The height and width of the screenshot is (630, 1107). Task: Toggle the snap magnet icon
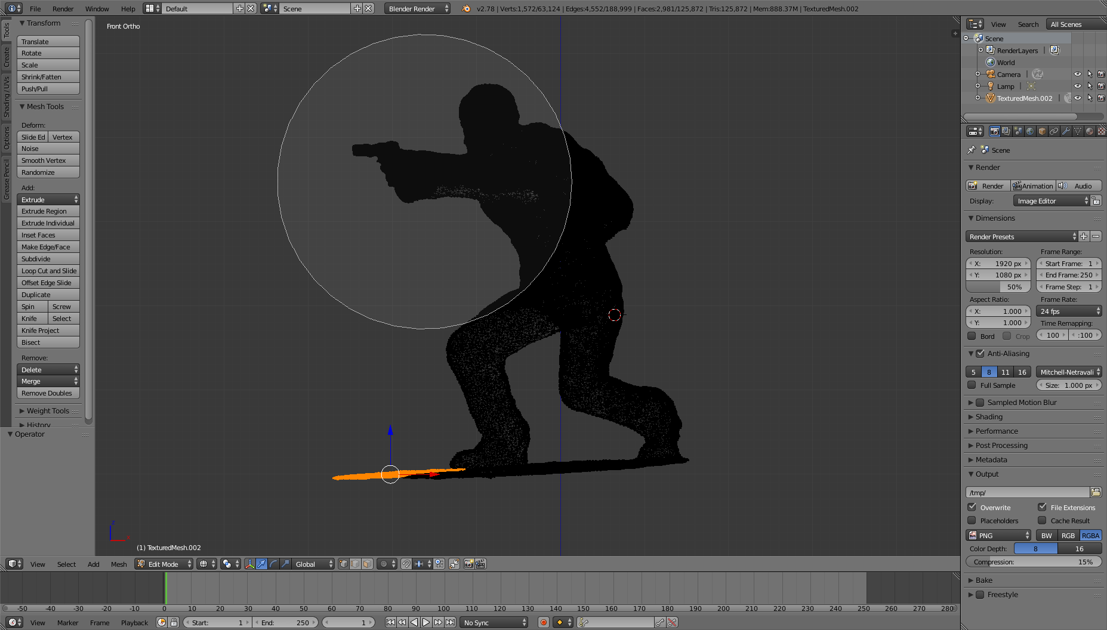[406, 564]
